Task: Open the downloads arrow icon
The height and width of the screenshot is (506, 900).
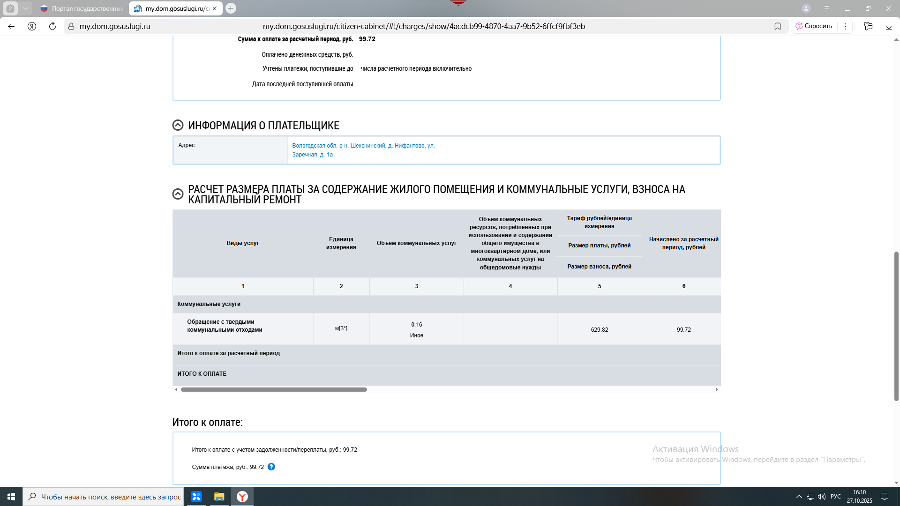Action: pos(889,26)
